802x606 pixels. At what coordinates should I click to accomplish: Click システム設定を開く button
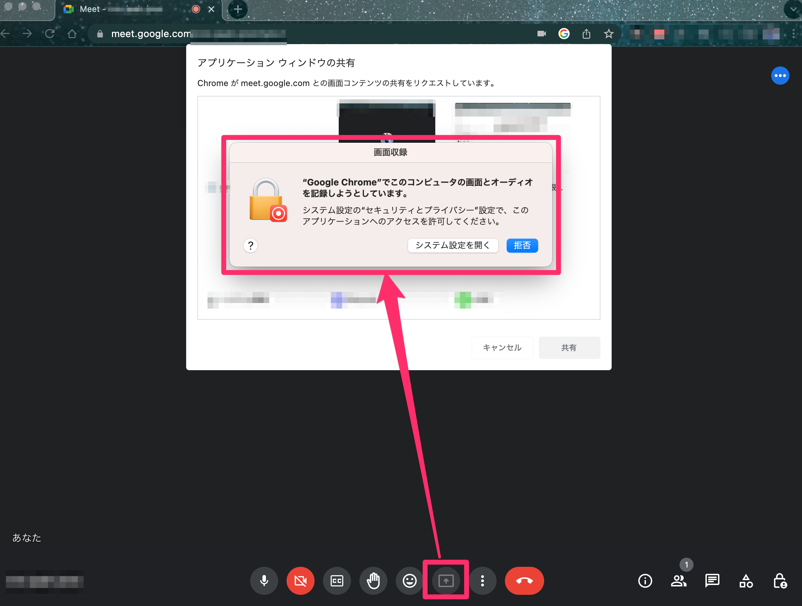click(x=452, y=245)
